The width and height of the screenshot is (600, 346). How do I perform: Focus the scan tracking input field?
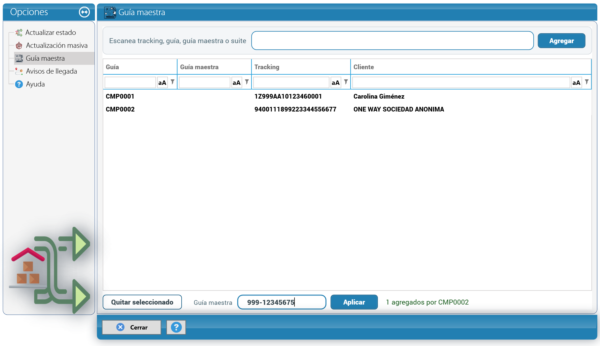click(392, 41)
